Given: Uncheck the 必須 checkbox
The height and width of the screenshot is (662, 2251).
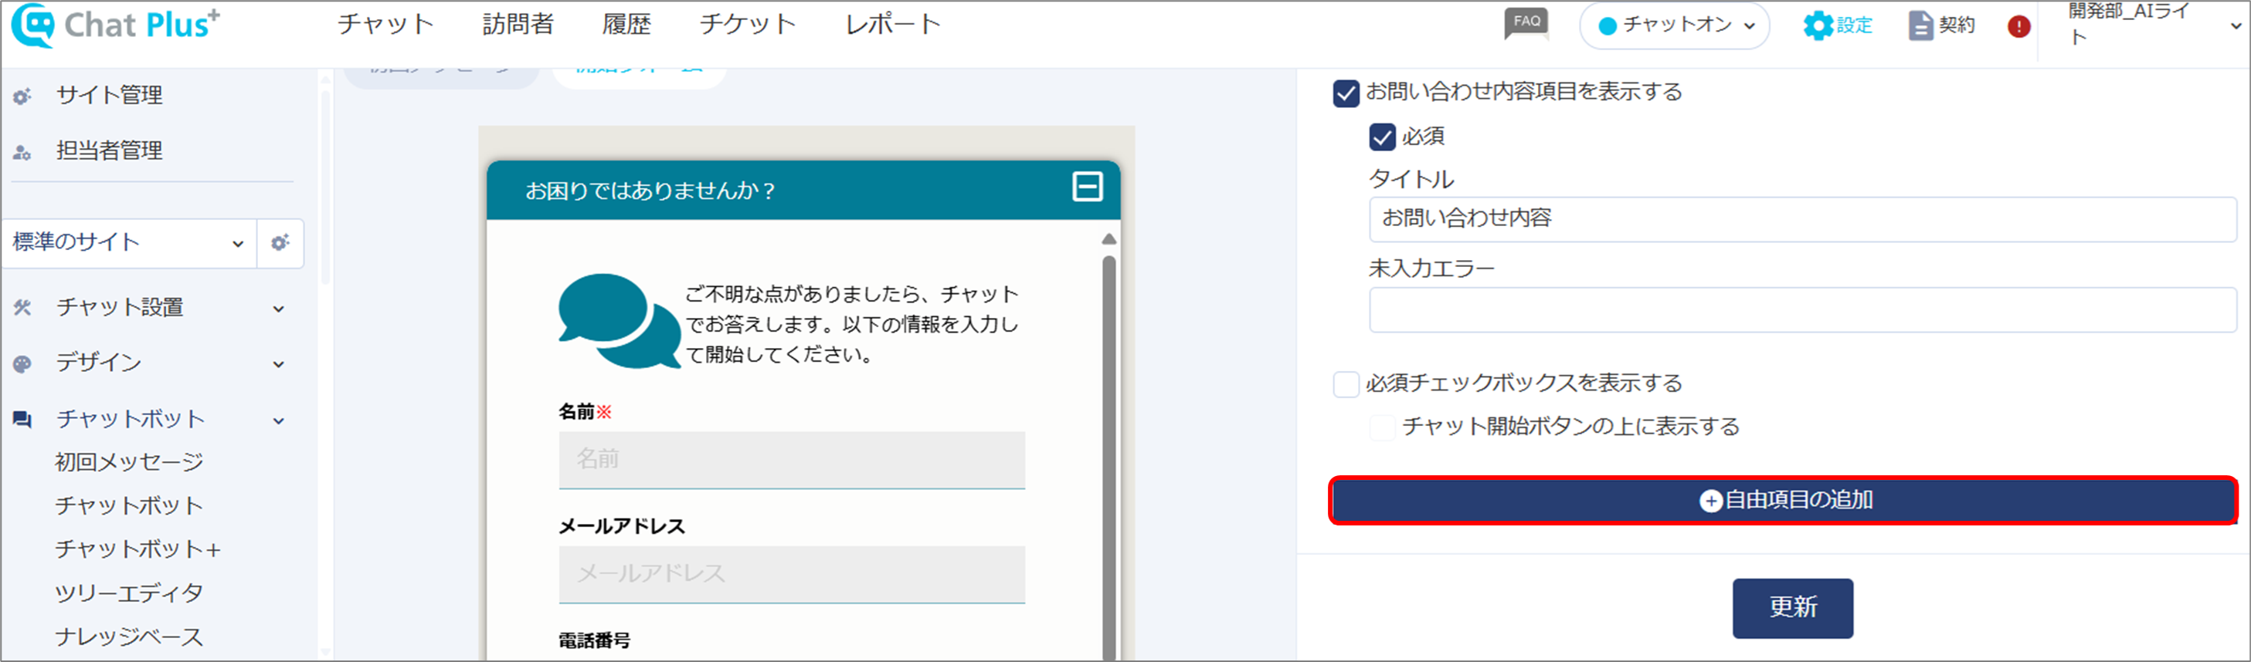Looking at the screenshot, I should click(1381, 137).
